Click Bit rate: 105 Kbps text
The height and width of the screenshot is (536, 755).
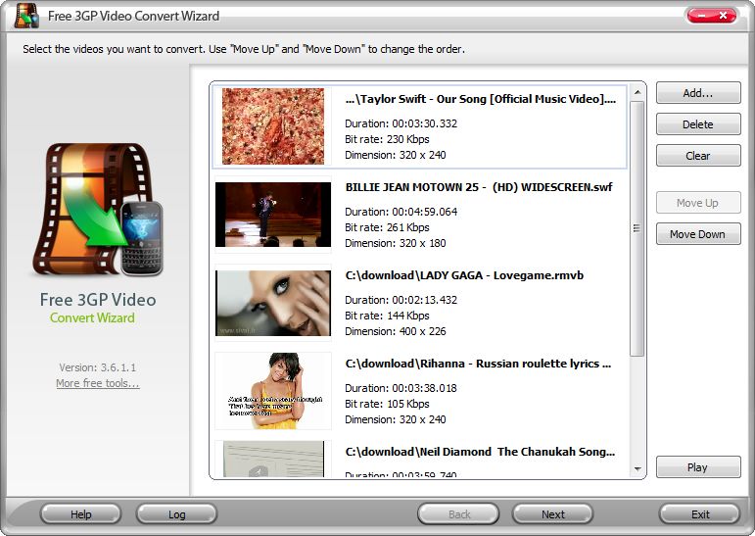click(387, 404)
